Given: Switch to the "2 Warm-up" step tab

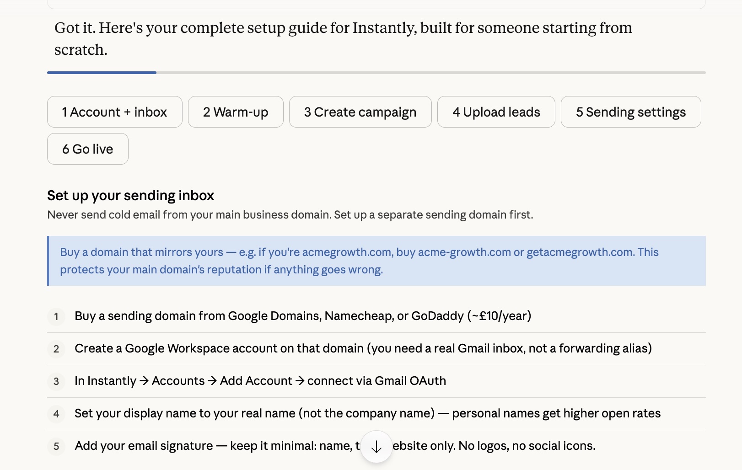Looking at the screenshot, I should point(236,112).
